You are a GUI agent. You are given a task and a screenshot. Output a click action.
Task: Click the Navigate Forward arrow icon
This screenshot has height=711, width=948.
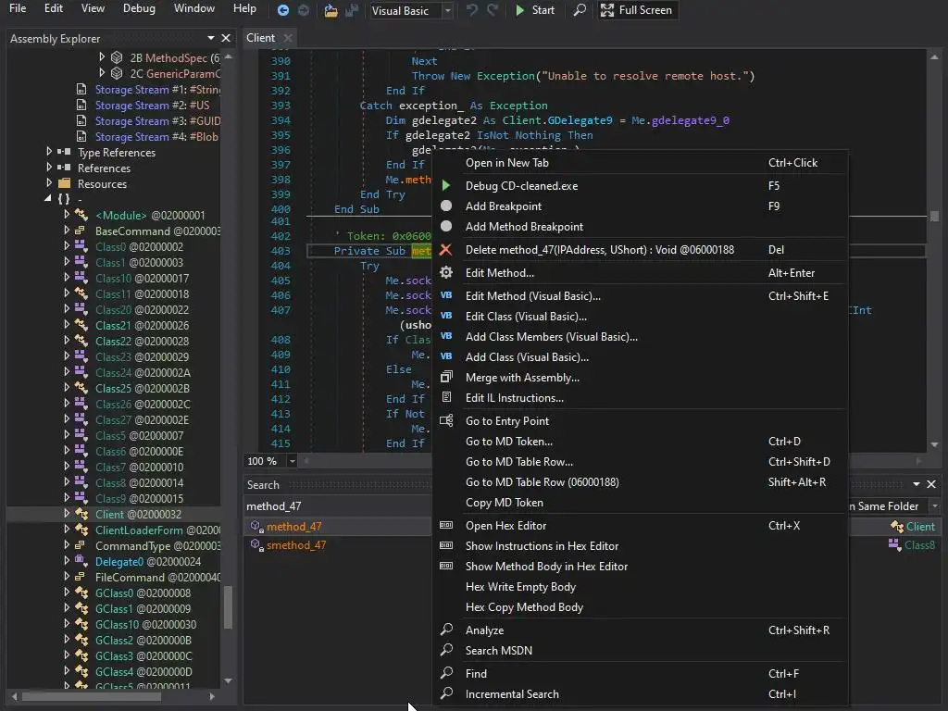coord(304,10)
